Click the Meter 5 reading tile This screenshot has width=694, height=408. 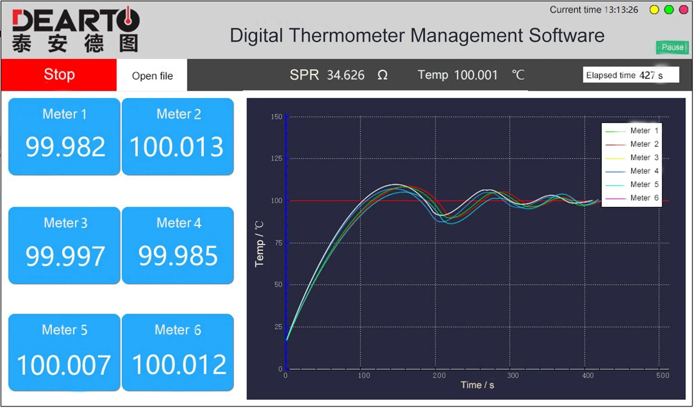pyautogui.click(x=64, y=352)
